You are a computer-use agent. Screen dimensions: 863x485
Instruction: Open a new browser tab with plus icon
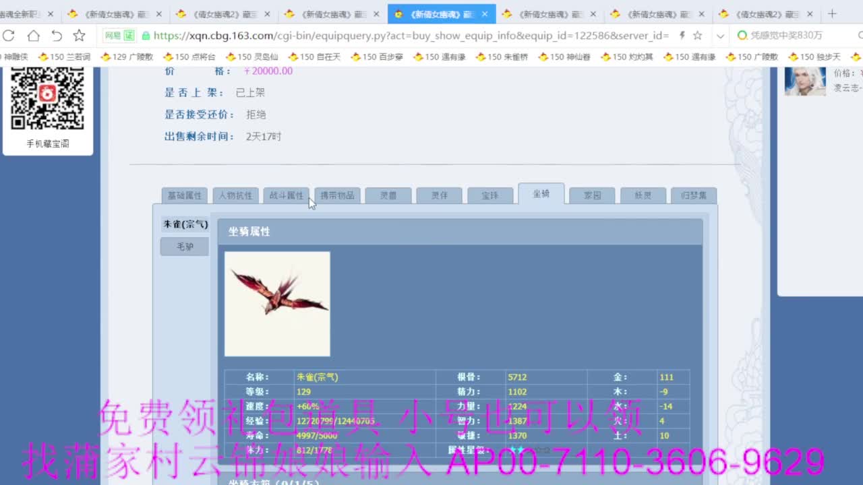[832, 13]
